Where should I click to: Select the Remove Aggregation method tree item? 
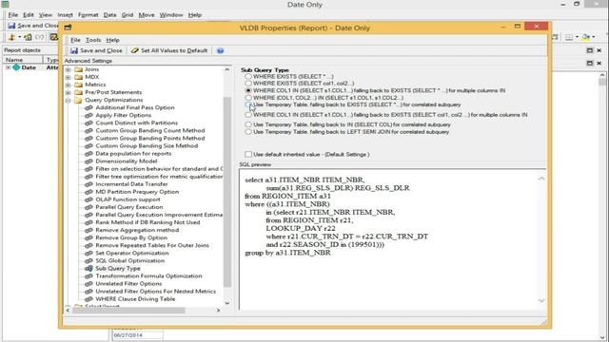tap(137, 230)
